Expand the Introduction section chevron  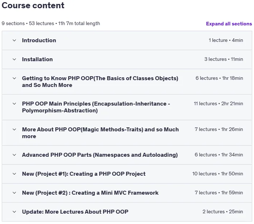14,40
